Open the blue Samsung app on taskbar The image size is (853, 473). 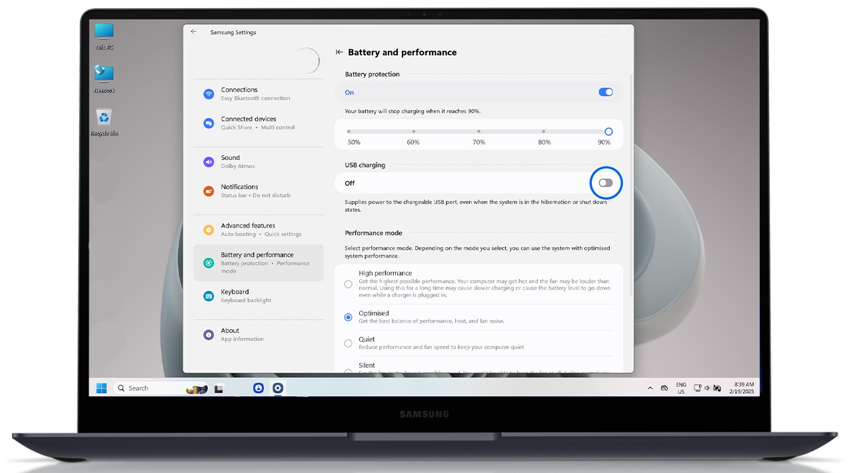pyautogui.click(x=259, y=388)
